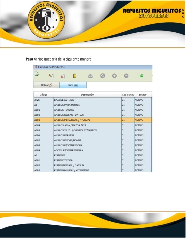Image resolution: width=186 pixels, height=242 pixels.
Task: Click the grayed save icon
Action: tap(90, 76)
